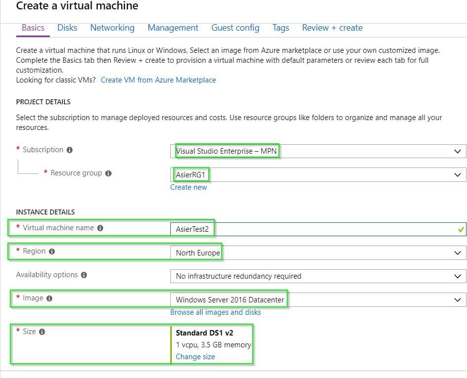Click the Subscription field label

pyautogui.click(x=43, y=150)
